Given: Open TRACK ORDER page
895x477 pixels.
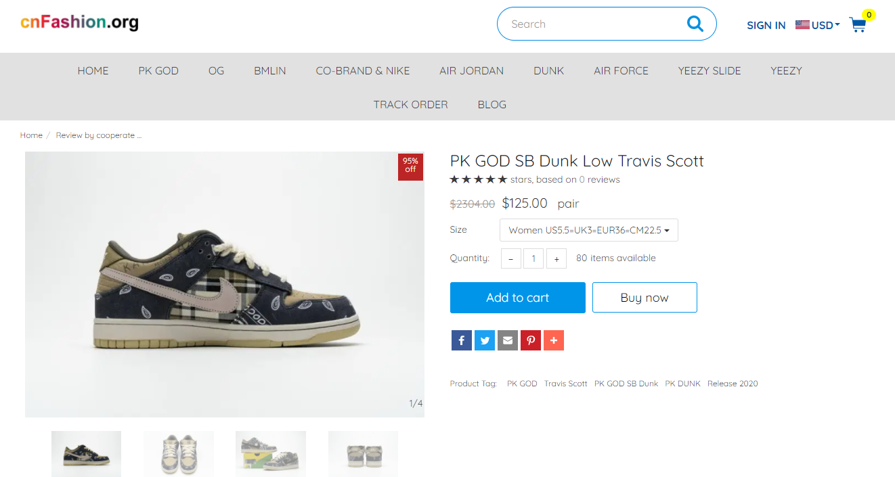Looking at the screenshot, I should [x=410, y=104].
